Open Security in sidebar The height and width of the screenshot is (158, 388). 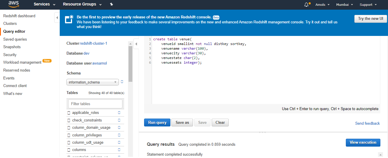(10, 55)
